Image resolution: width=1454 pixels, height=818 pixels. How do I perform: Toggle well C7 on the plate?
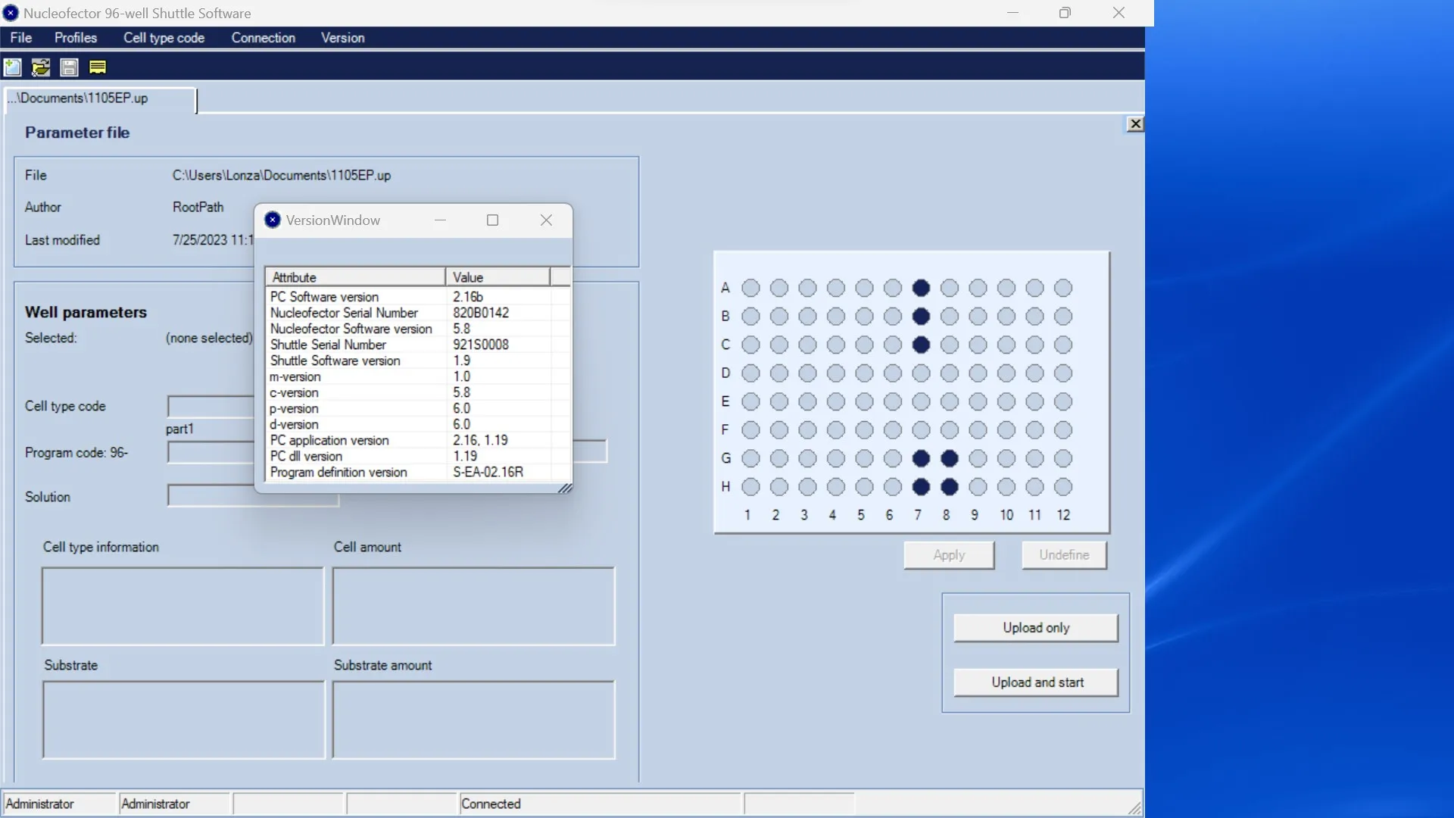tap(921, 345)
